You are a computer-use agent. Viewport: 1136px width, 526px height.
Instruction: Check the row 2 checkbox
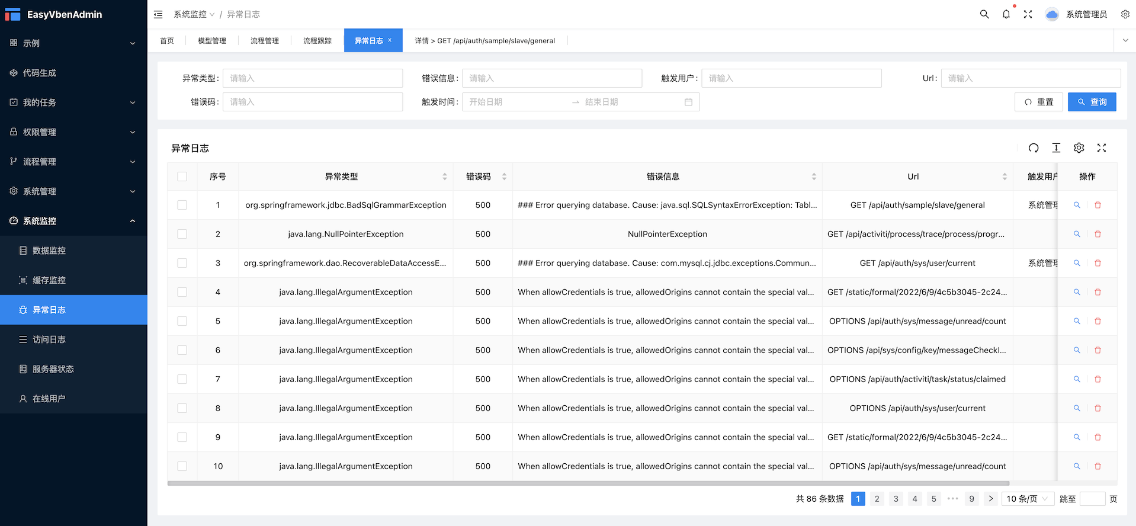tap(182, 234)
